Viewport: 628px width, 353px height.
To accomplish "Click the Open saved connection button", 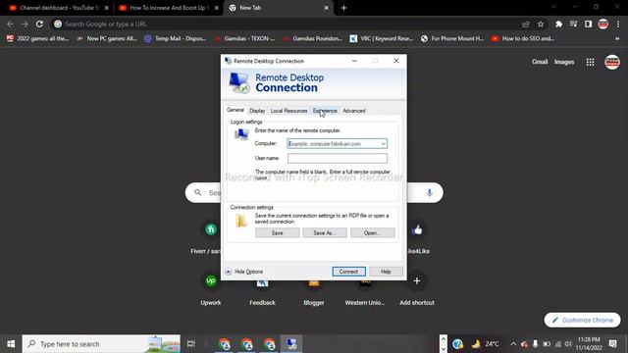I will [x=373, y=233].
